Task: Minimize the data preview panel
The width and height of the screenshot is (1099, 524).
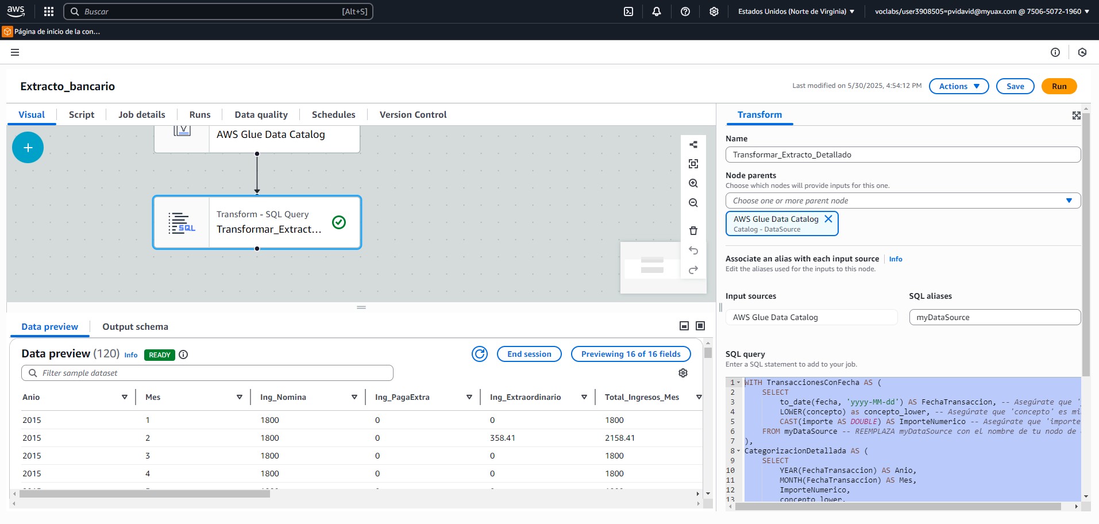Action: tap(684, 326)
